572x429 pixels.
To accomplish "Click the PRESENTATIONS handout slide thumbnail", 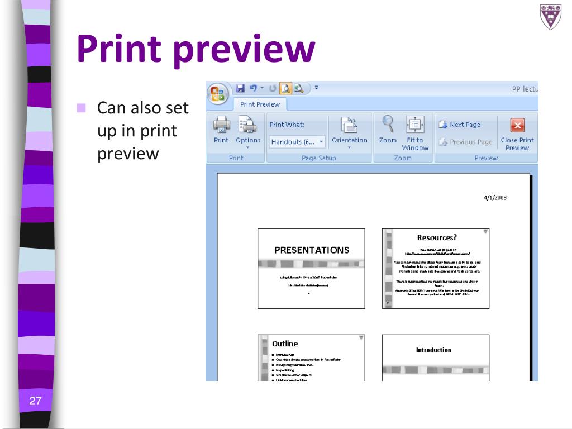I will (311, 269).
